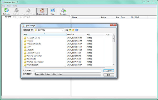This screenshot has height=100, width=158.
Task: Select the Aiseesoft Studio folder
Action: (x=33, y=53)
